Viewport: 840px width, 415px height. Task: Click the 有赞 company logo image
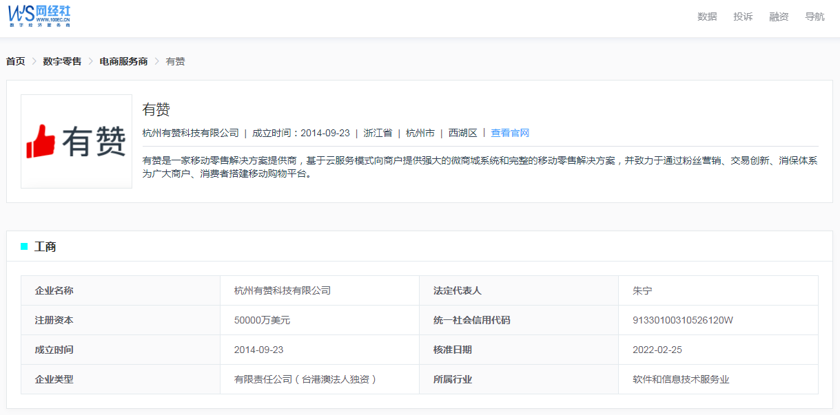[x=76, y=141]
